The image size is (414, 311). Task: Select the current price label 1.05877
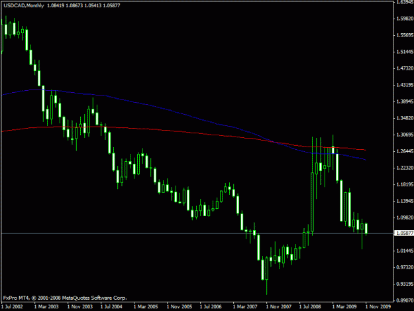tap(404, 233)
